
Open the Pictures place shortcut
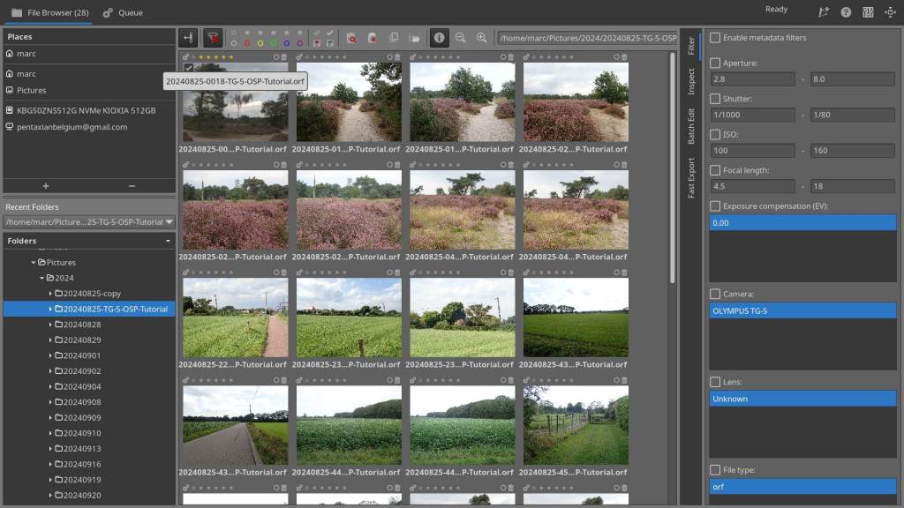point(89,91)
